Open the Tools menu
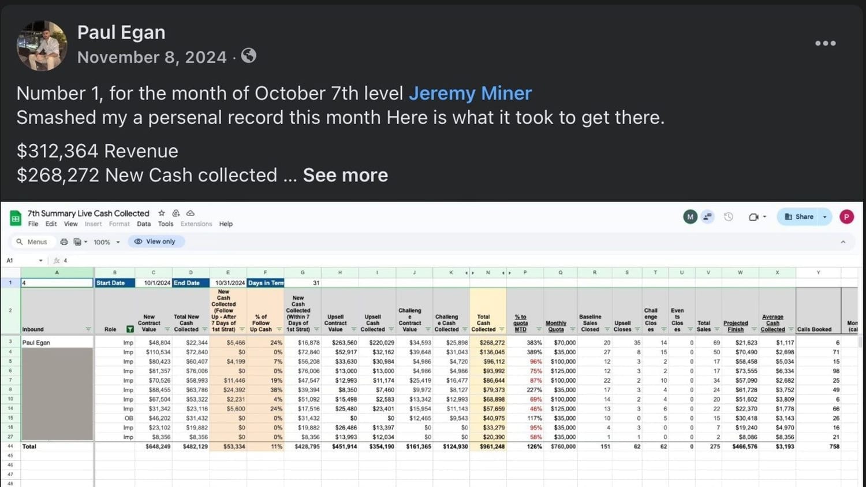866x487 pixels. point(166,224)
